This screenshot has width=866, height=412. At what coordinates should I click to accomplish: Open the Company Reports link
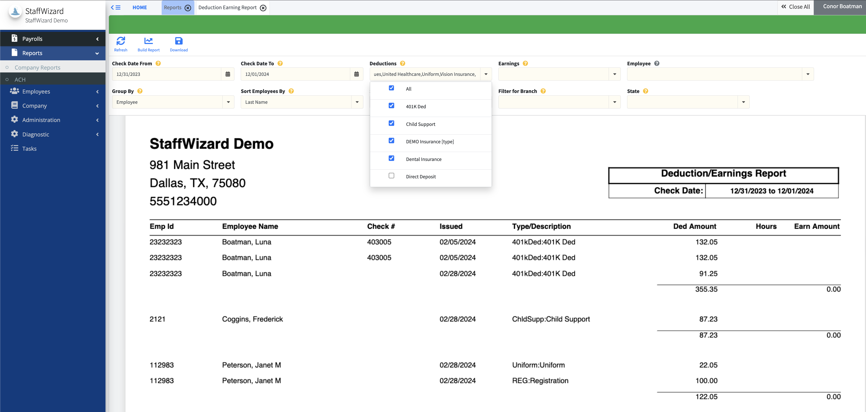pyautogui.click(x=37, y=67)
